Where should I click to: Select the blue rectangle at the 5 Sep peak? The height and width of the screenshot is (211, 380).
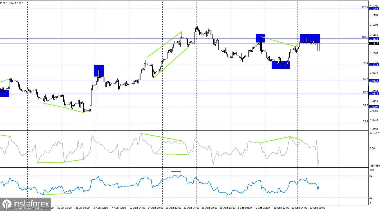tap(260, 38)
